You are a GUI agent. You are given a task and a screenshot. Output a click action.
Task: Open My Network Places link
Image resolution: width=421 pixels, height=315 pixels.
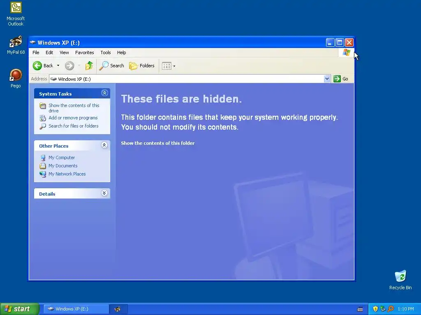pyautogui.click(x=67, y=174)
